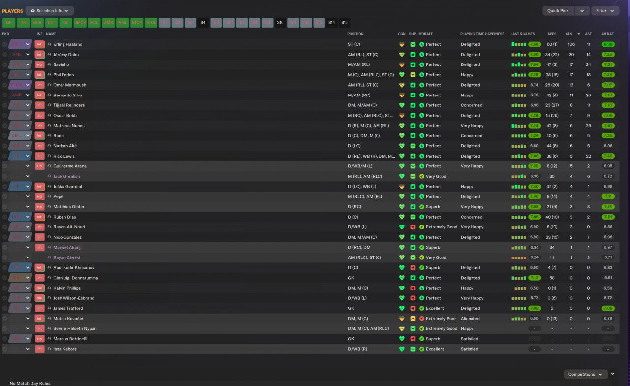Open the Filter dropdown
The height and width of the screenshot is (386, 630).
pyautogui.click(x=605, y=11)
